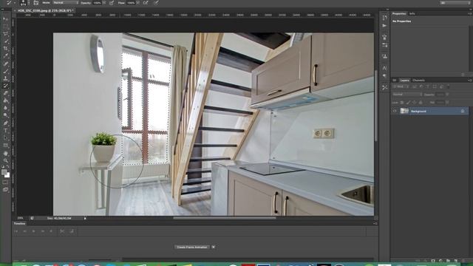Viewport: 473px width, 266px height.
Task: Switch to the Info tab
Action: [x=412, y=13]
